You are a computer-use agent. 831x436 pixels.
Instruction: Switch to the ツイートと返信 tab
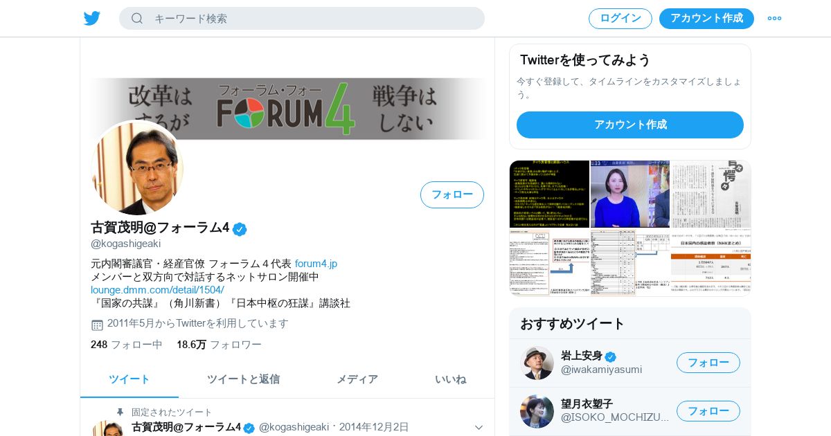pyautogui.click(x=243, y=379)
